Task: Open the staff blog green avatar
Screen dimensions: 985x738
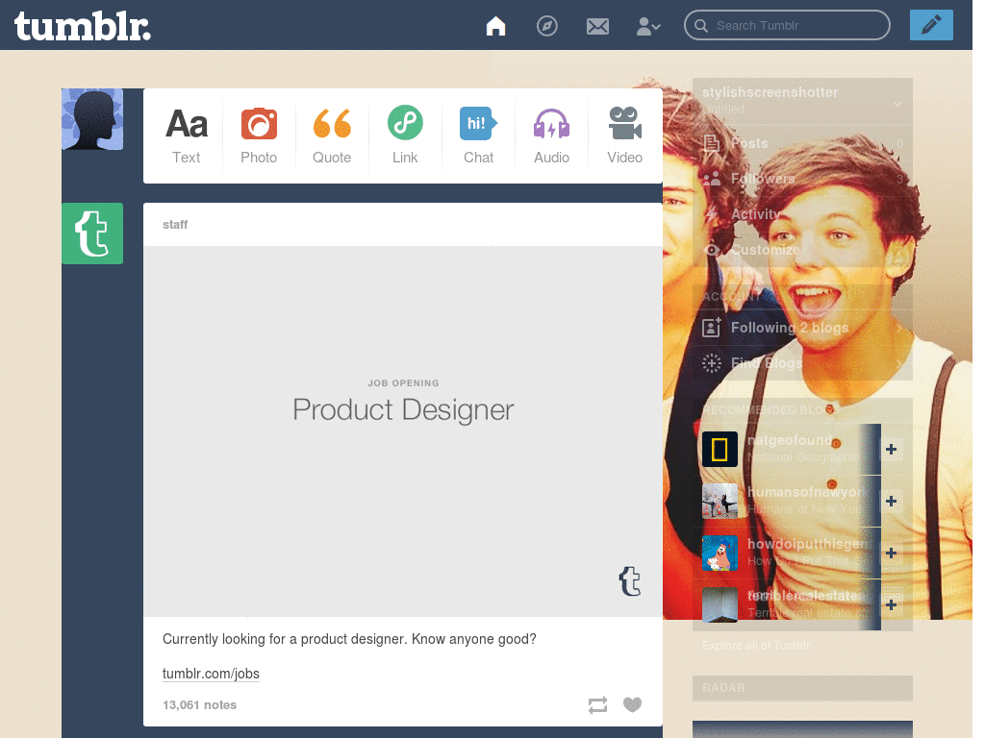Action: tap(92, 234)
